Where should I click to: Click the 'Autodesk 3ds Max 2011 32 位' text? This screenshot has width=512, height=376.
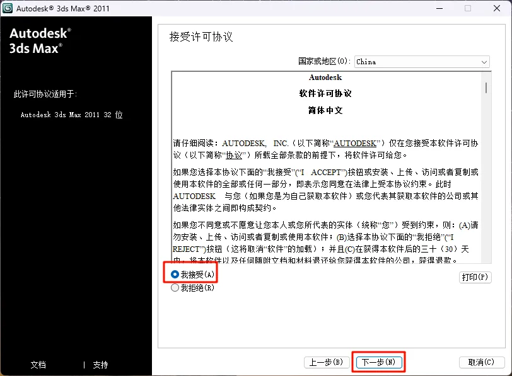71,115
